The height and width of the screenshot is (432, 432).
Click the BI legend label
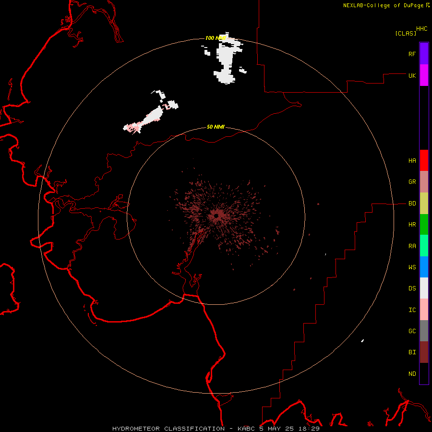[x=412, y=352]
